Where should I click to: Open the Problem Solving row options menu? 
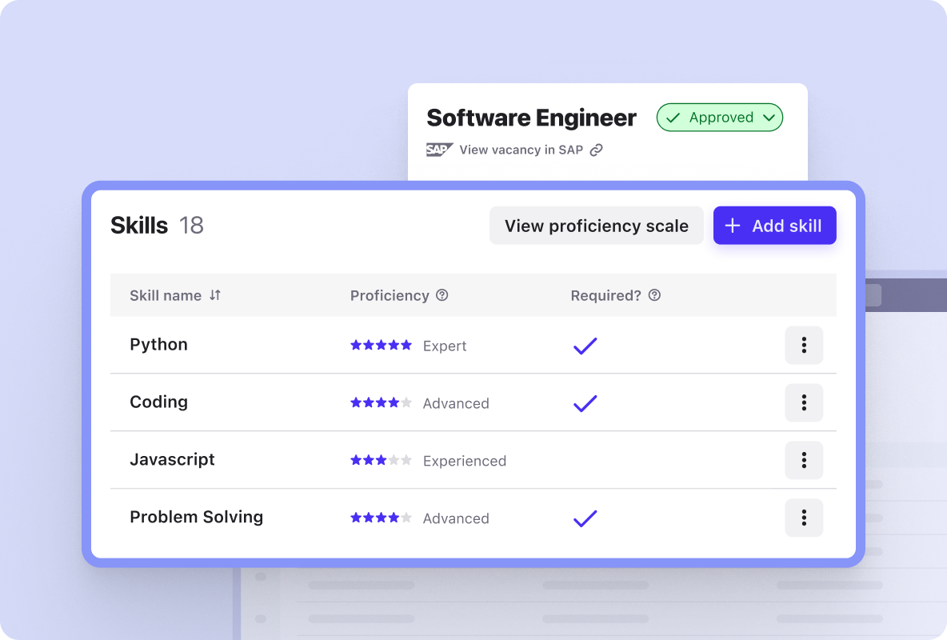click(x=803, y=518)
